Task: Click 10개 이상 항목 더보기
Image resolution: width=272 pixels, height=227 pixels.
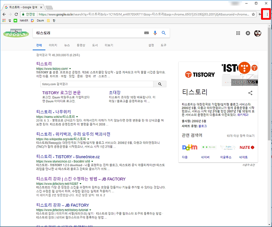Action: tap(240, 136)
